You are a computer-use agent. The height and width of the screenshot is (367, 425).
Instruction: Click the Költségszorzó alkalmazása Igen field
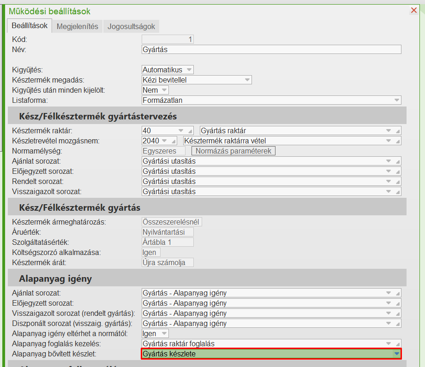click(151, 253)
